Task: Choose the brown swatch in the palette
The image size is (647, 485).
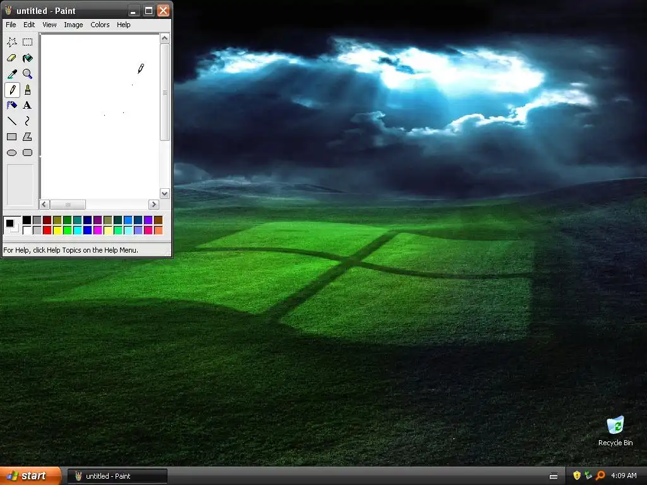Action: (159, 220)
